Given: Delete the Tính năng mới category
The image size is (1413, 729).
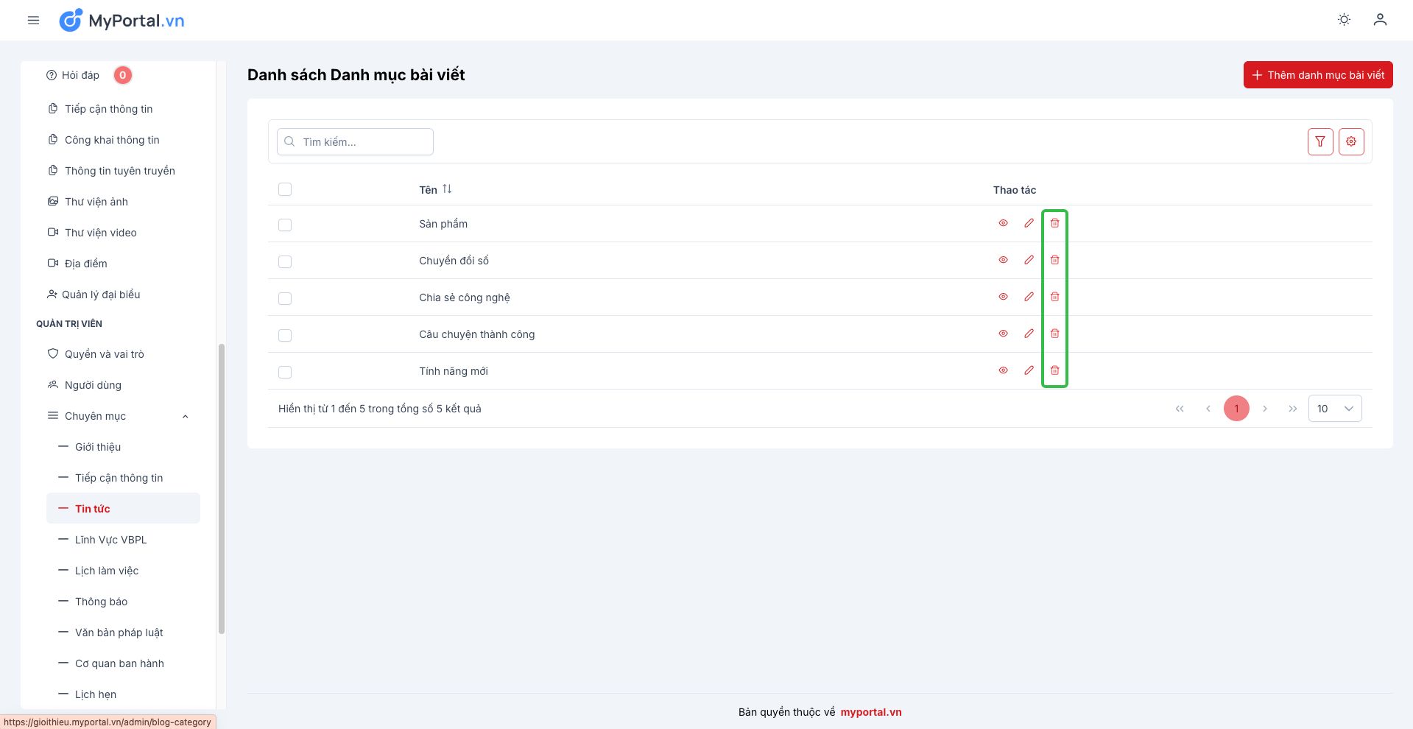Looking at the screenshot, I should point(1054,370).
